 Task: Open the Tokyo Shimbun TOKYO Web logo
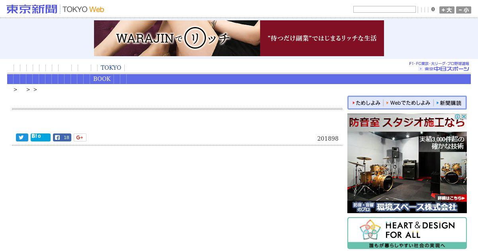tap(55, 9)
